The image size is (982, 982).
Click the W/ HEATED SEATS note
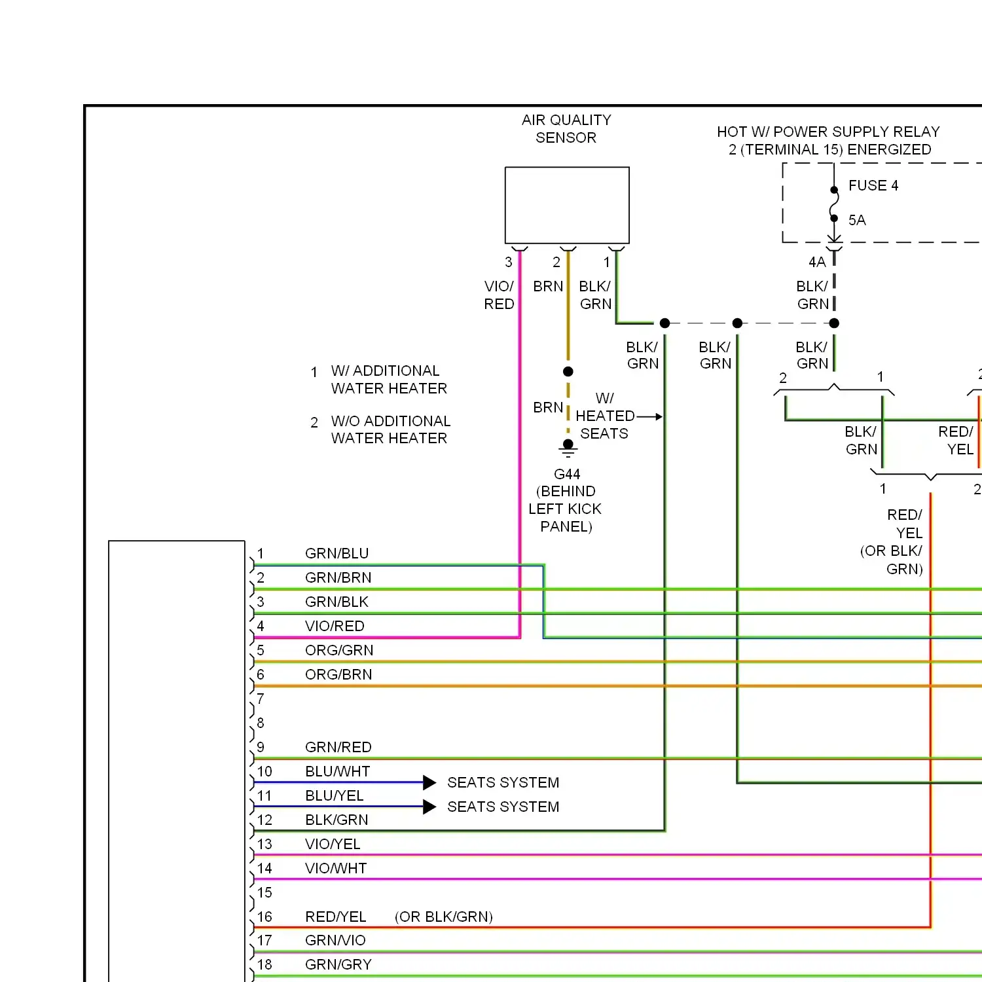604,416
